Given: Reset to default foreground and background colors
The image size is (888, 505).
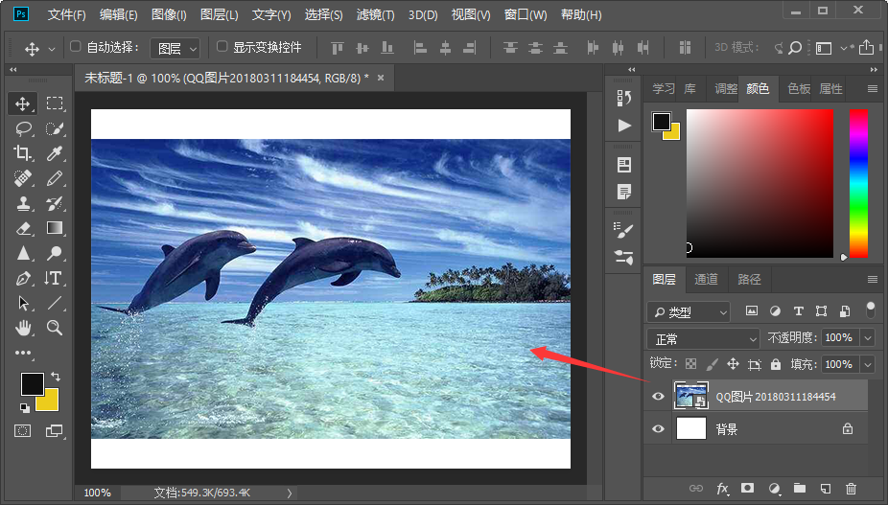Looking at the screenshot, I should [25, 407].
